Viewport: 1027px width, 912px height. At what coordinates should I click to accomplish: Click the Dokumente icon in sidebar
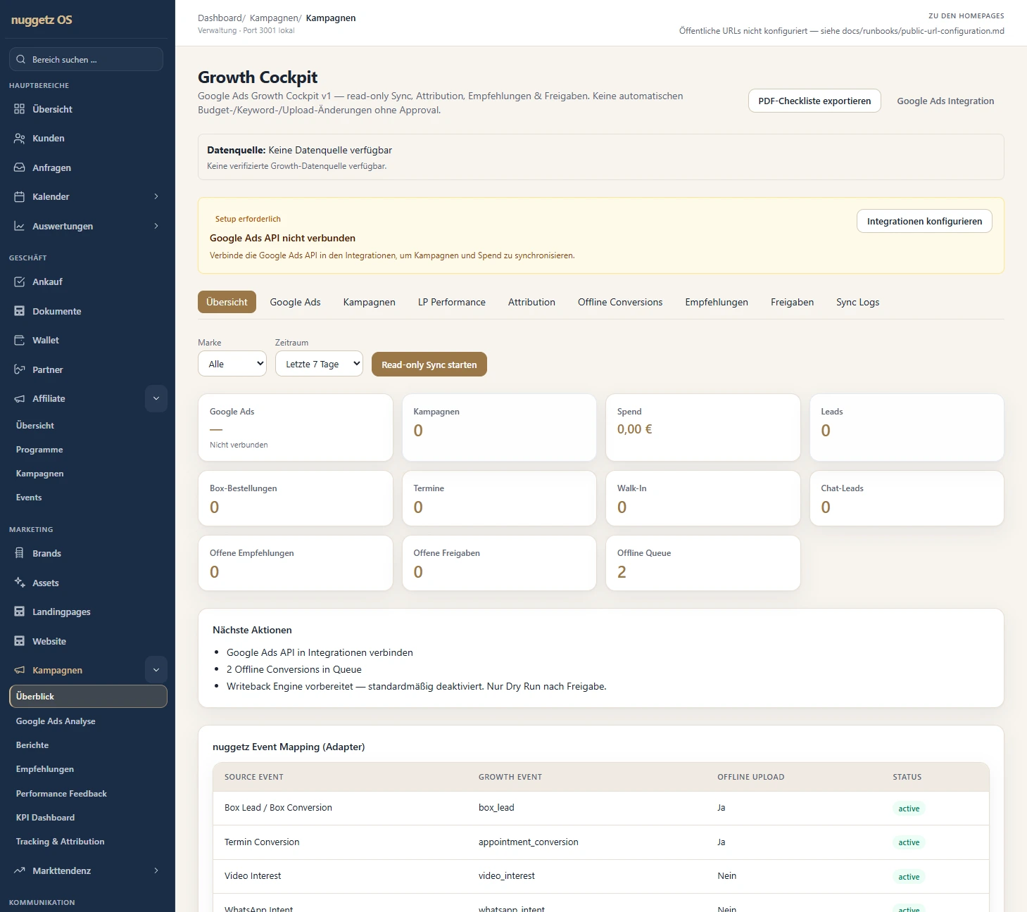tap(20, 311)
